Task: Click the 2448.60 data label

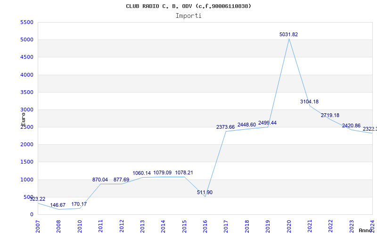Action: (x=246, y=125)
